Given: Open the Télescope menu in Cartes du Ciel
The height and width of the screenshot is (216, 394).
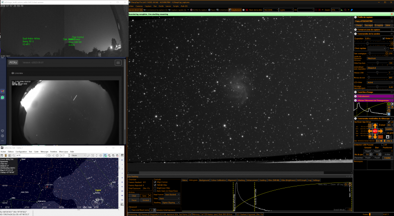Looking at the screenshot, I should [44, 151].
